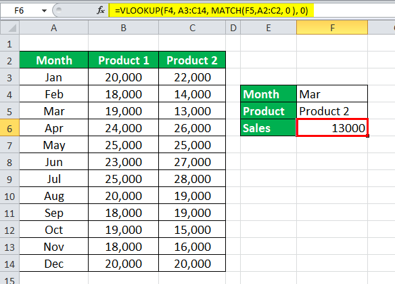The image size is (395, 284).
Task: Click the Jan cell in Month column
Action: coord(54,77)
